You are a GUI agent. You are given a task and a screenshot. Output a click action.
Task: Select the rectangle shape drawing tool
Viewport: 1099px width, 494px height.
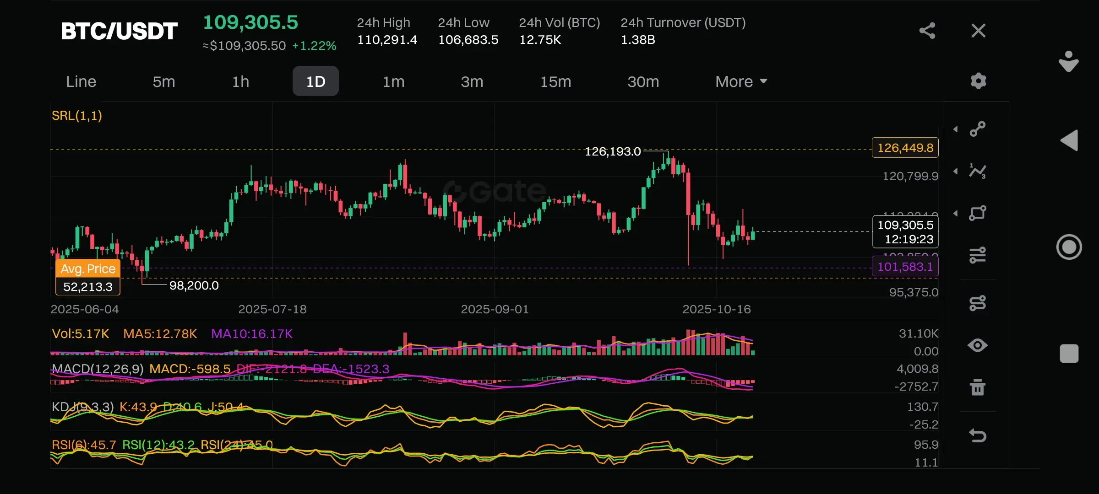(978, 213)
